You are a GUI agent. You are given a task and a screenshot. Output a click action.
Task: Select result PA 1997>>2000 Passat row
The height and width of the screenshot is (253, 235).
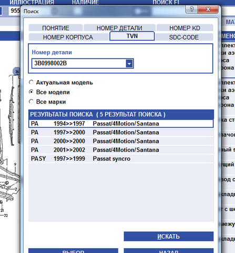[121, 132]
